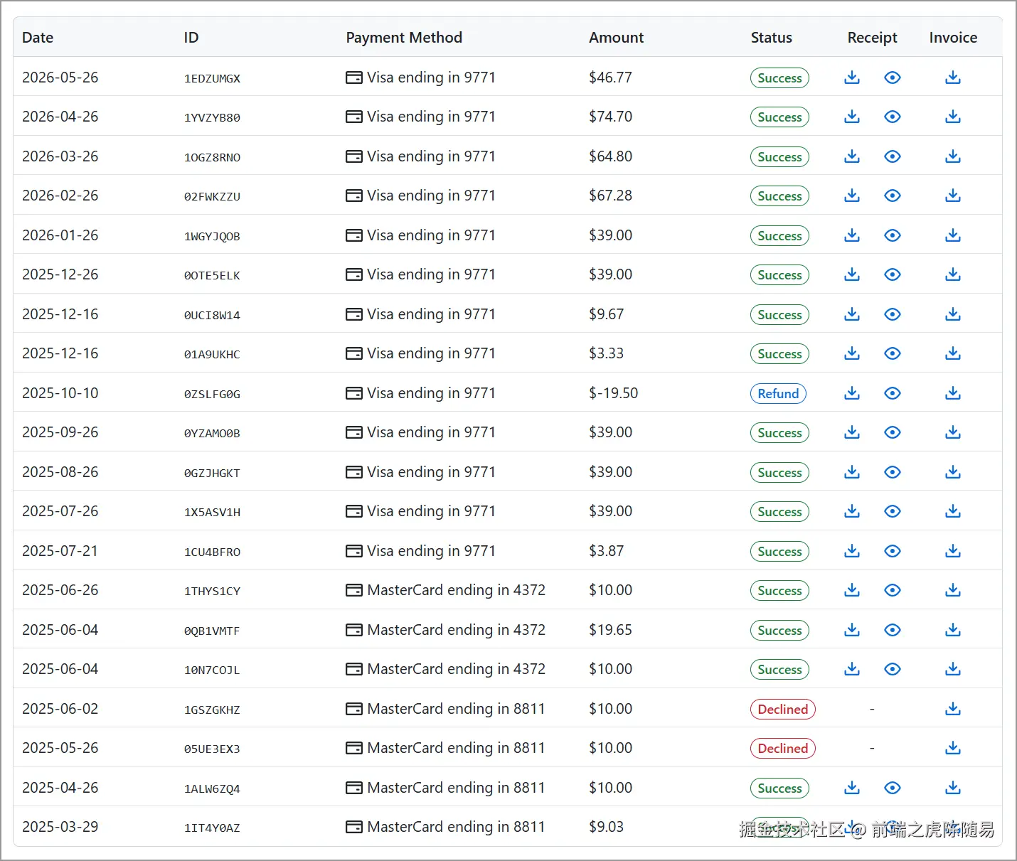This screenshot has height=861, width=1017.
Task: Download invoice for 2025-12-26 payment
Action: 953,274
